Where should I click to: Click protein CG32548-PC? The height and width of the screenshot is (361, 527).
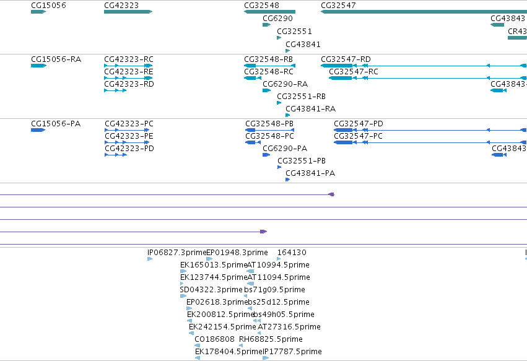(x=253, y=142)
